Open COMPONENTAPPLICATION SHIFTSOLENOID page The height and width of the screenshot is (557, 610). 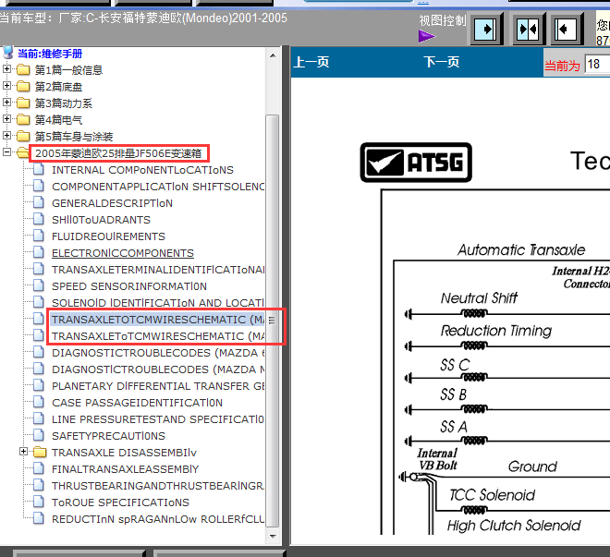[158, 187]
